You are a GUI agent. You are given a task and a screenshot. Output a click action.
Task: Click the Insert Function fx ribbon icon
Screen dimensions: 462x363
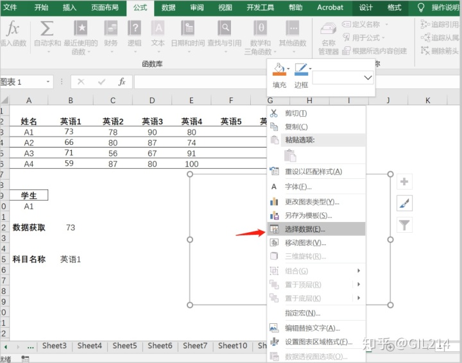(13, 29)
